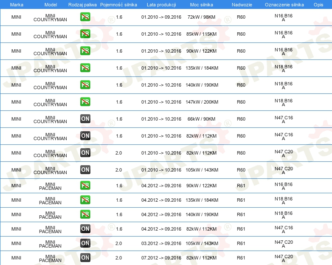Click the Opis column header

point(318,5)
